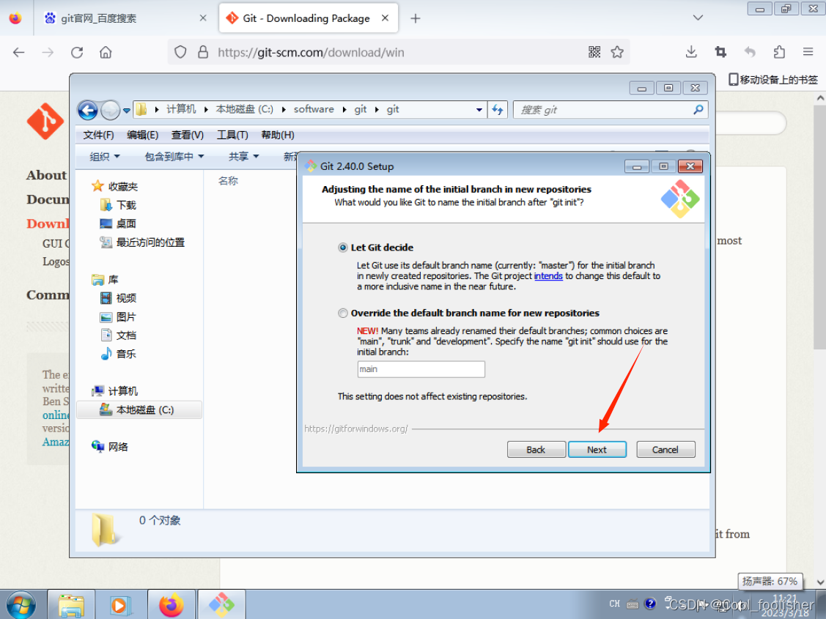Open media player from taskbar
This screenshot has width=826, height=619.
tap(121, 605)
